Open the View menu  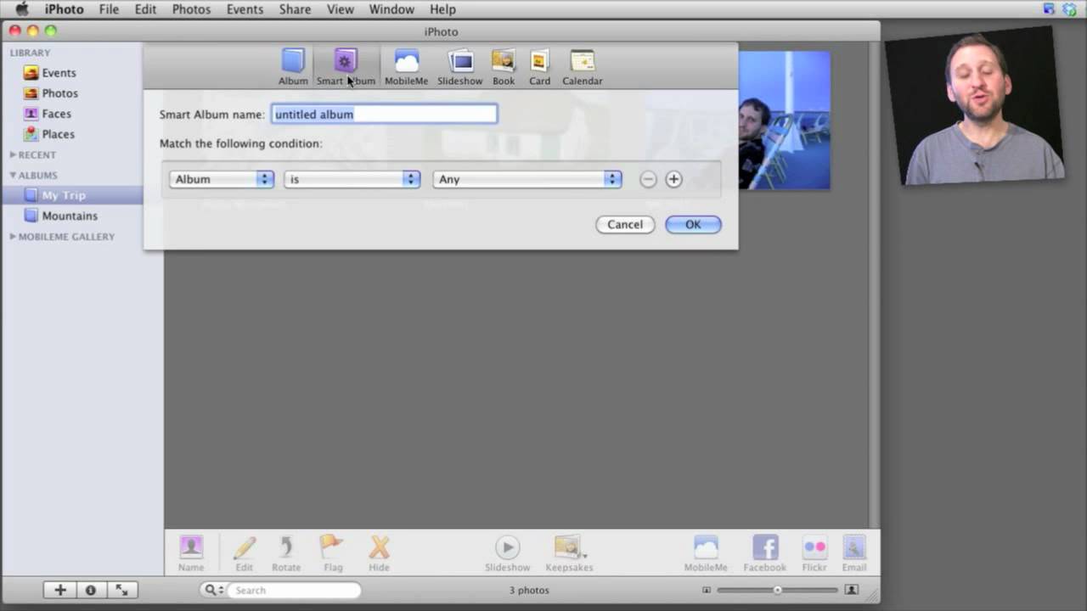[340, 9]
